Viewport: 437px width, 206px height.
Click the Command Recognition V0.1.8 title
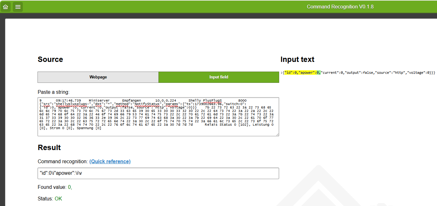(x=340, y=7)
